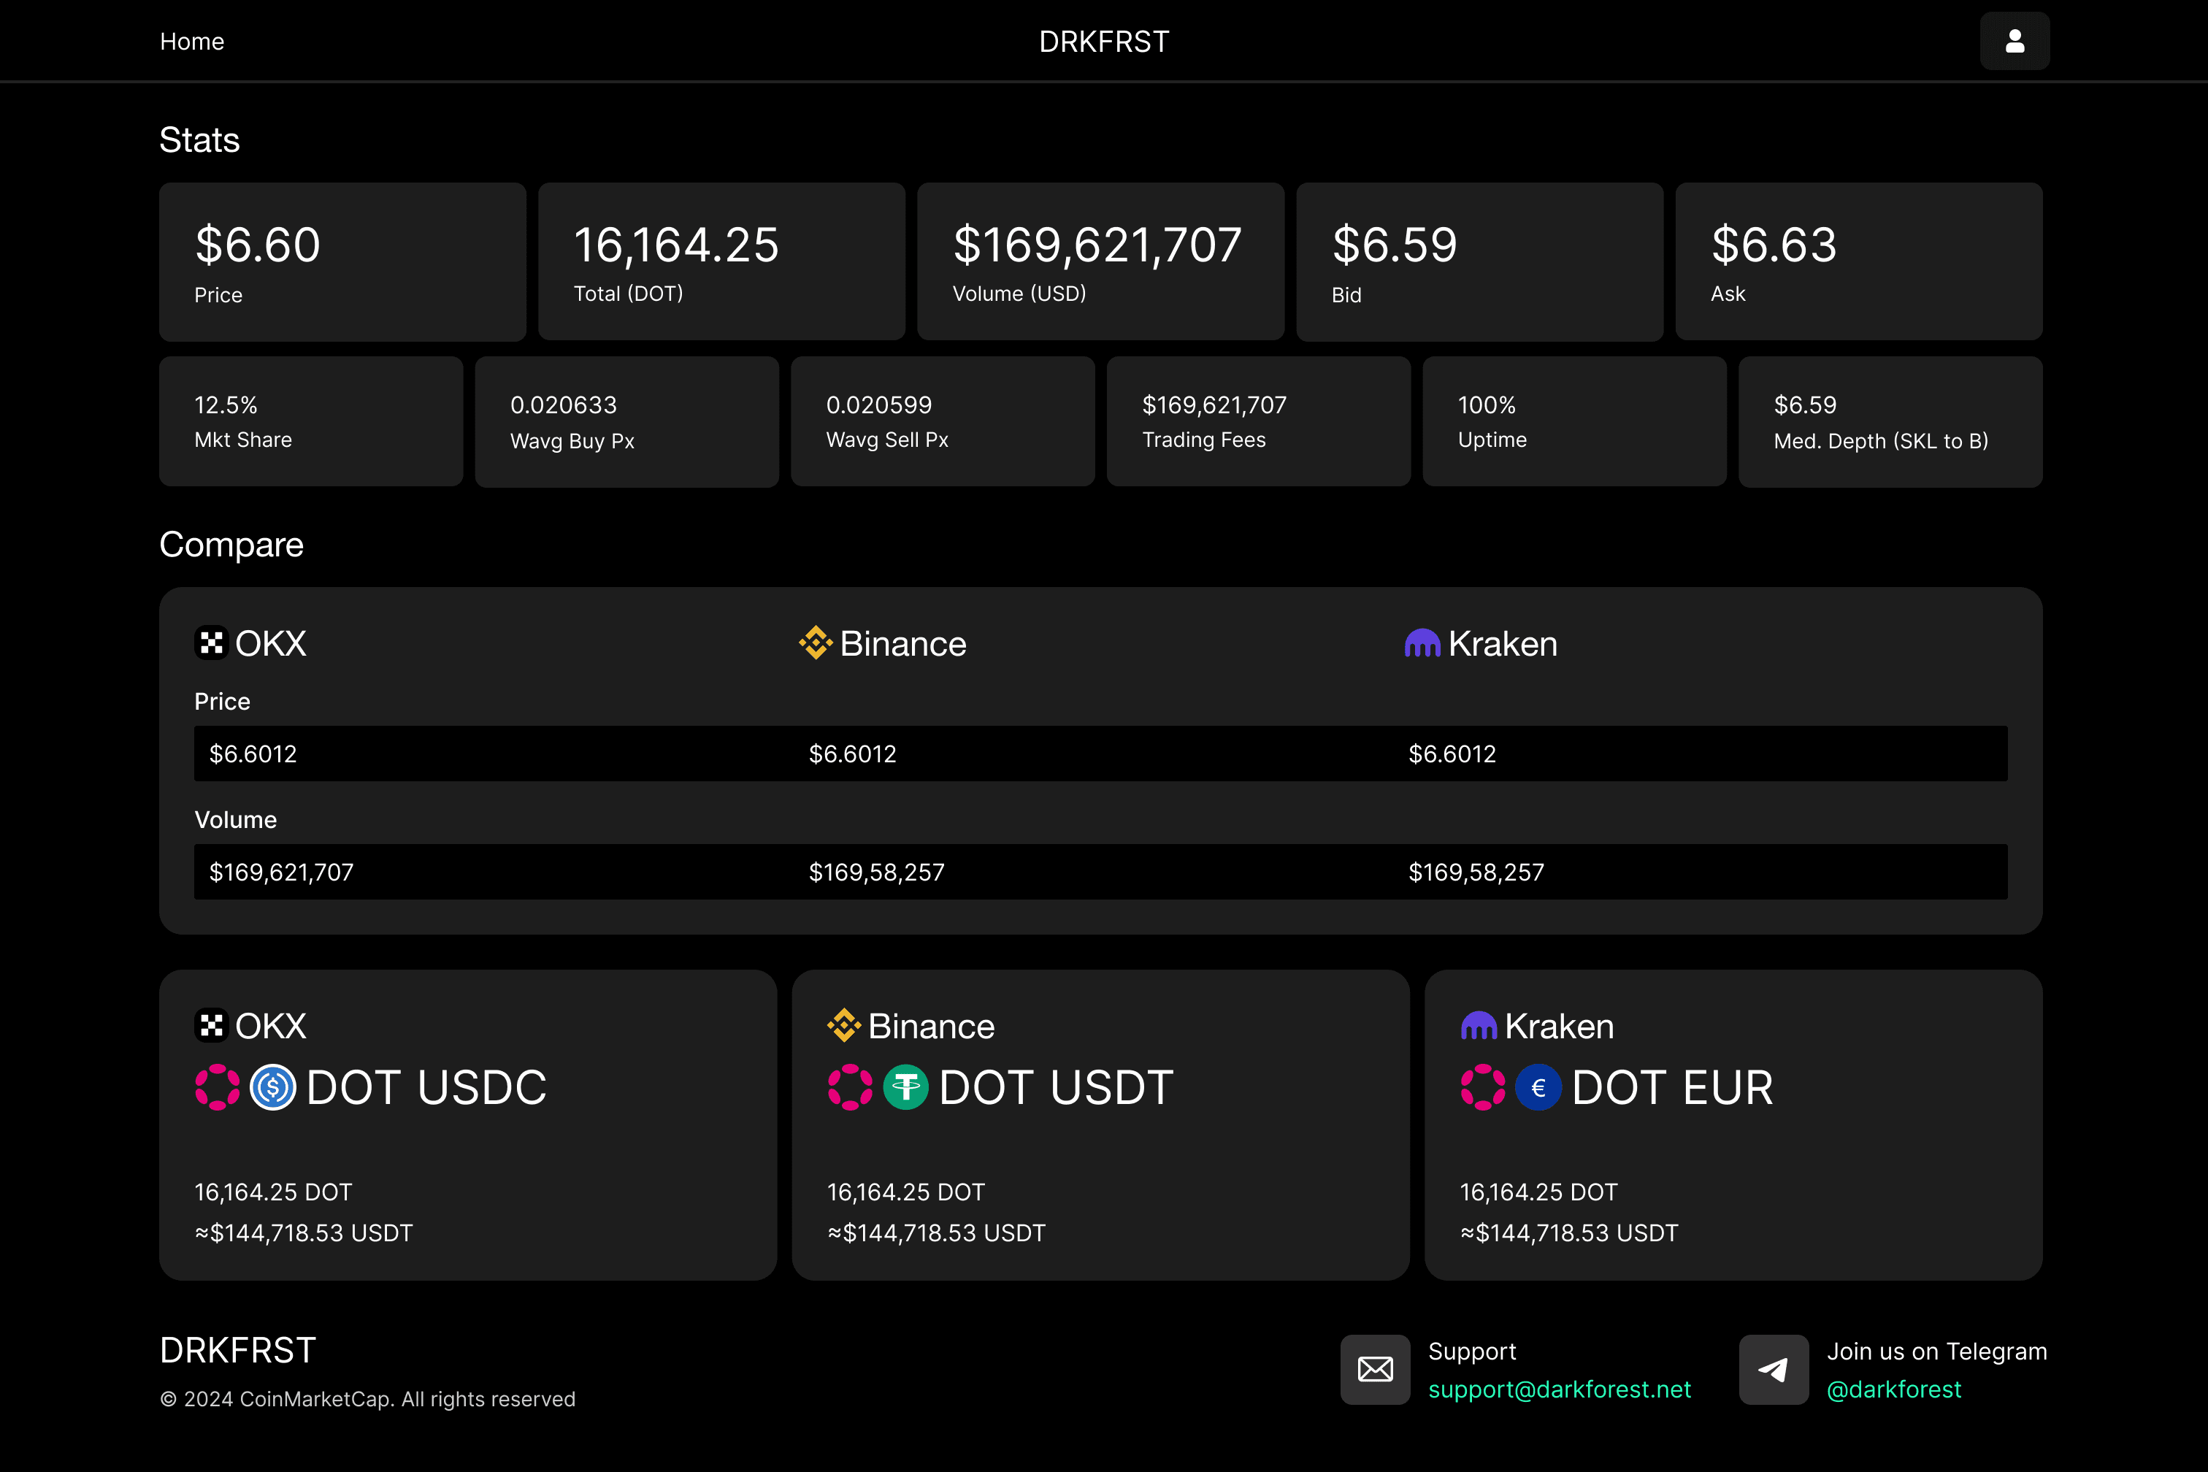Click the DRKFRST header logo
The image size is (2208, 1472).
coord(1104,42)
